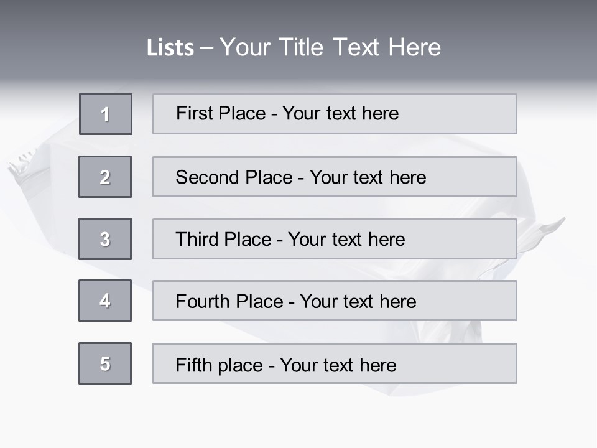Viewport: 597px width, 448px height.
Task: Click the word "Fifth" in the list
Action: [x=194, y=365]
